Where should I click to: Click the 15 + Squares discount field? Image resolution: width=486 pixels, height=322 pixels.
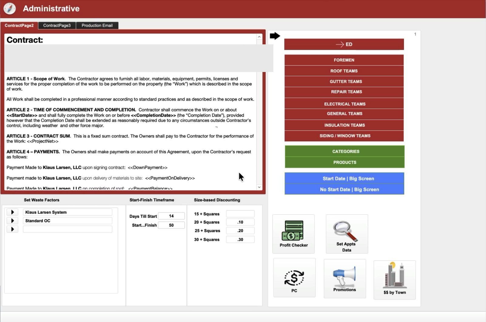click(x=240, y=214)
